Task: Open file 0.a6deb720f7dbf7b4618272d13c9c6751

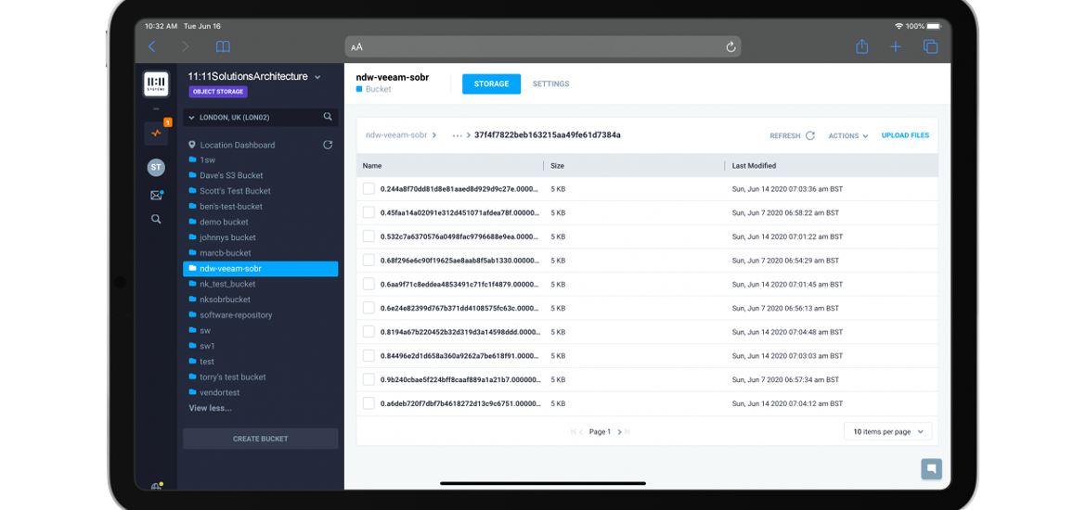Action: (x=459, y=403)
